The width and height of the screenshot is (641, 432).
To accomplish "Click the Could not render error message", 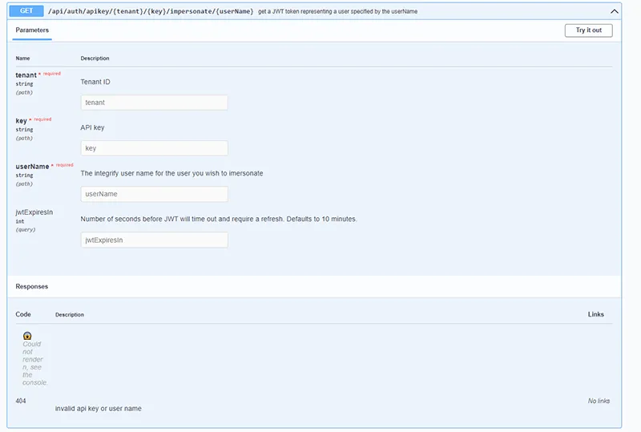I will pos(34,362).
